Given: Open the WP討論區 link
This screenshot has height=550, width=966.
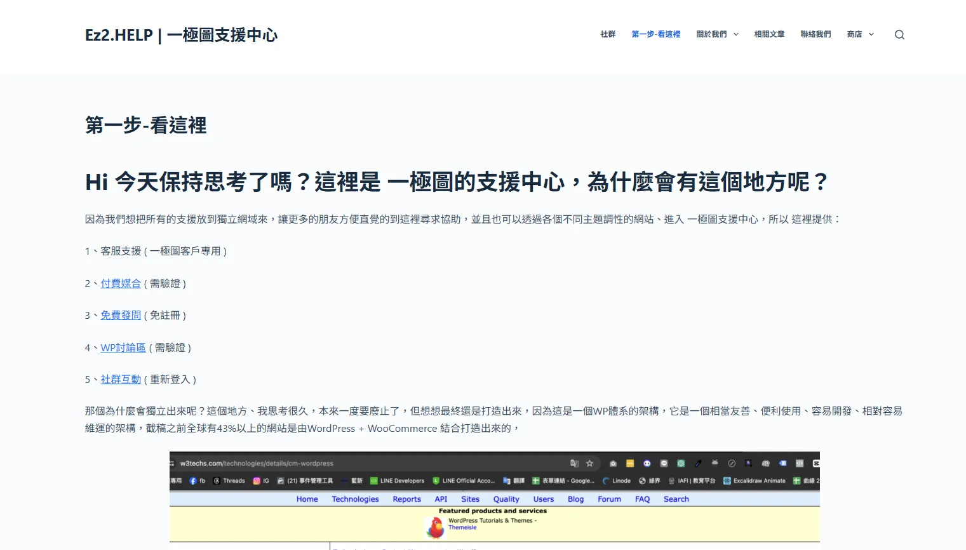Looking at the screenshot, I should click(x=123, y=347).
